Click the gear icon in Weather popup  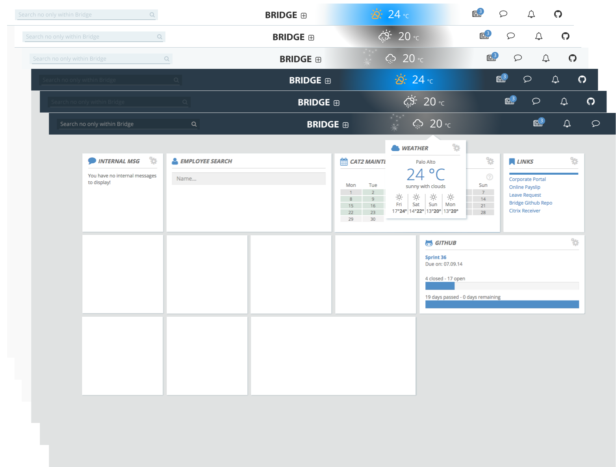(x=456, y=148)
